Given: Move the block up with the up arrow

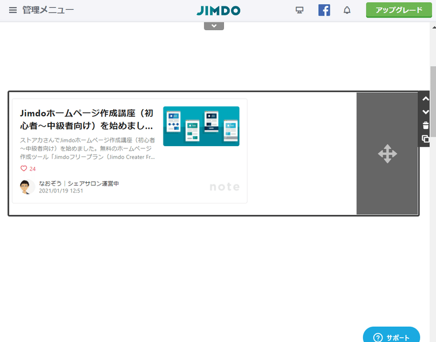Looking at the screenshot, I should (426, 99).
